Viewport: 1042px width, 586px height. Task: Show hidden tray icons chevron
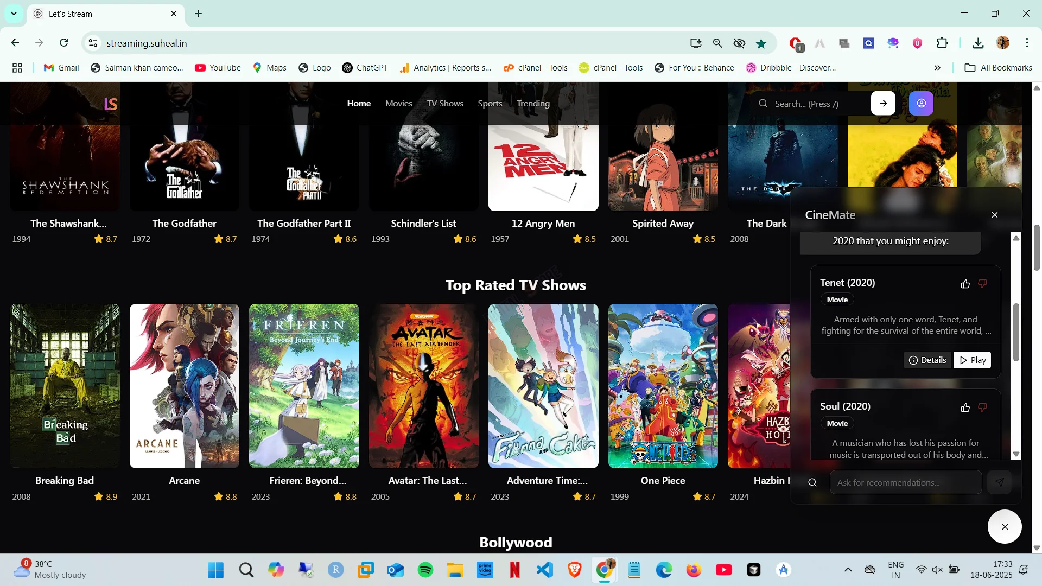[x=848, y=570]
